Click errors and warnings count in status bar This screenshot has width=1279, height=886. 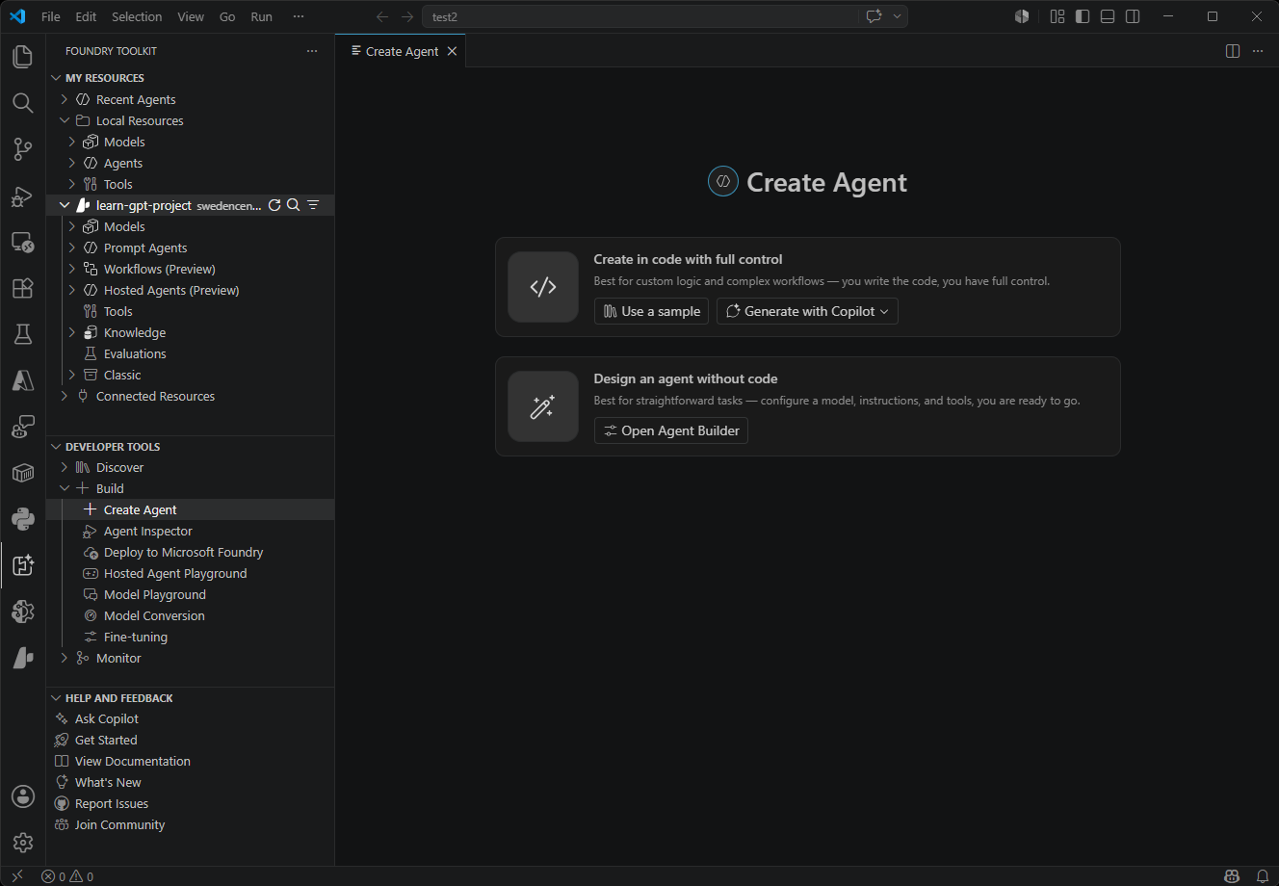tap(67, 876)
